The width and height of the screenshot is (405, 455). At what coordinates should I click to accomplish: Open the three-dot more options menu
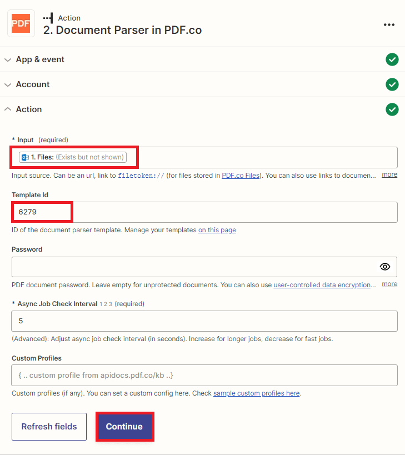[x=389, y=24]
